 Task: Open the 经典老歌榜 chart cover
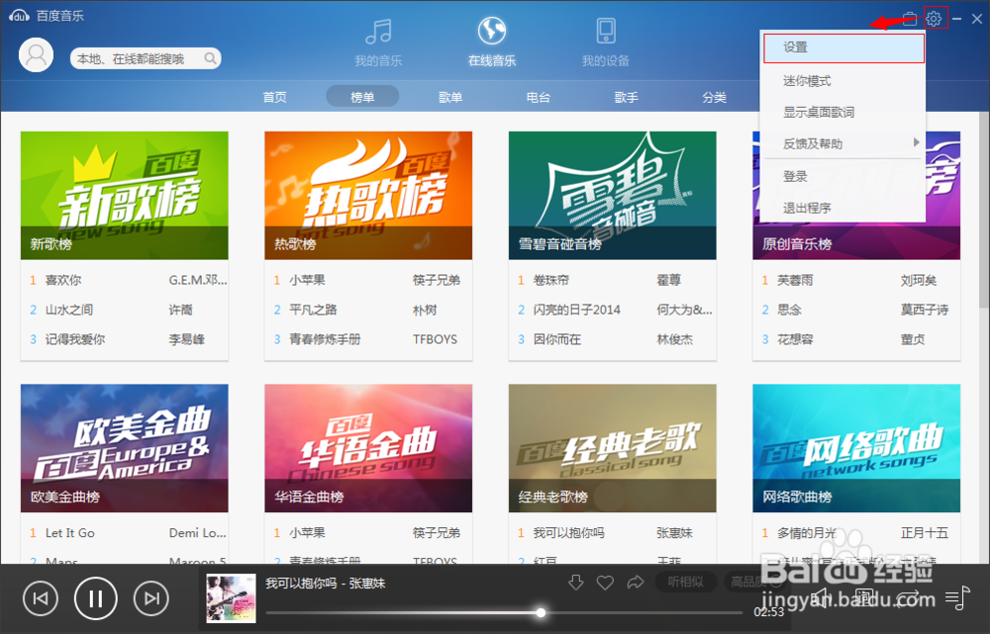click(613, 448)
